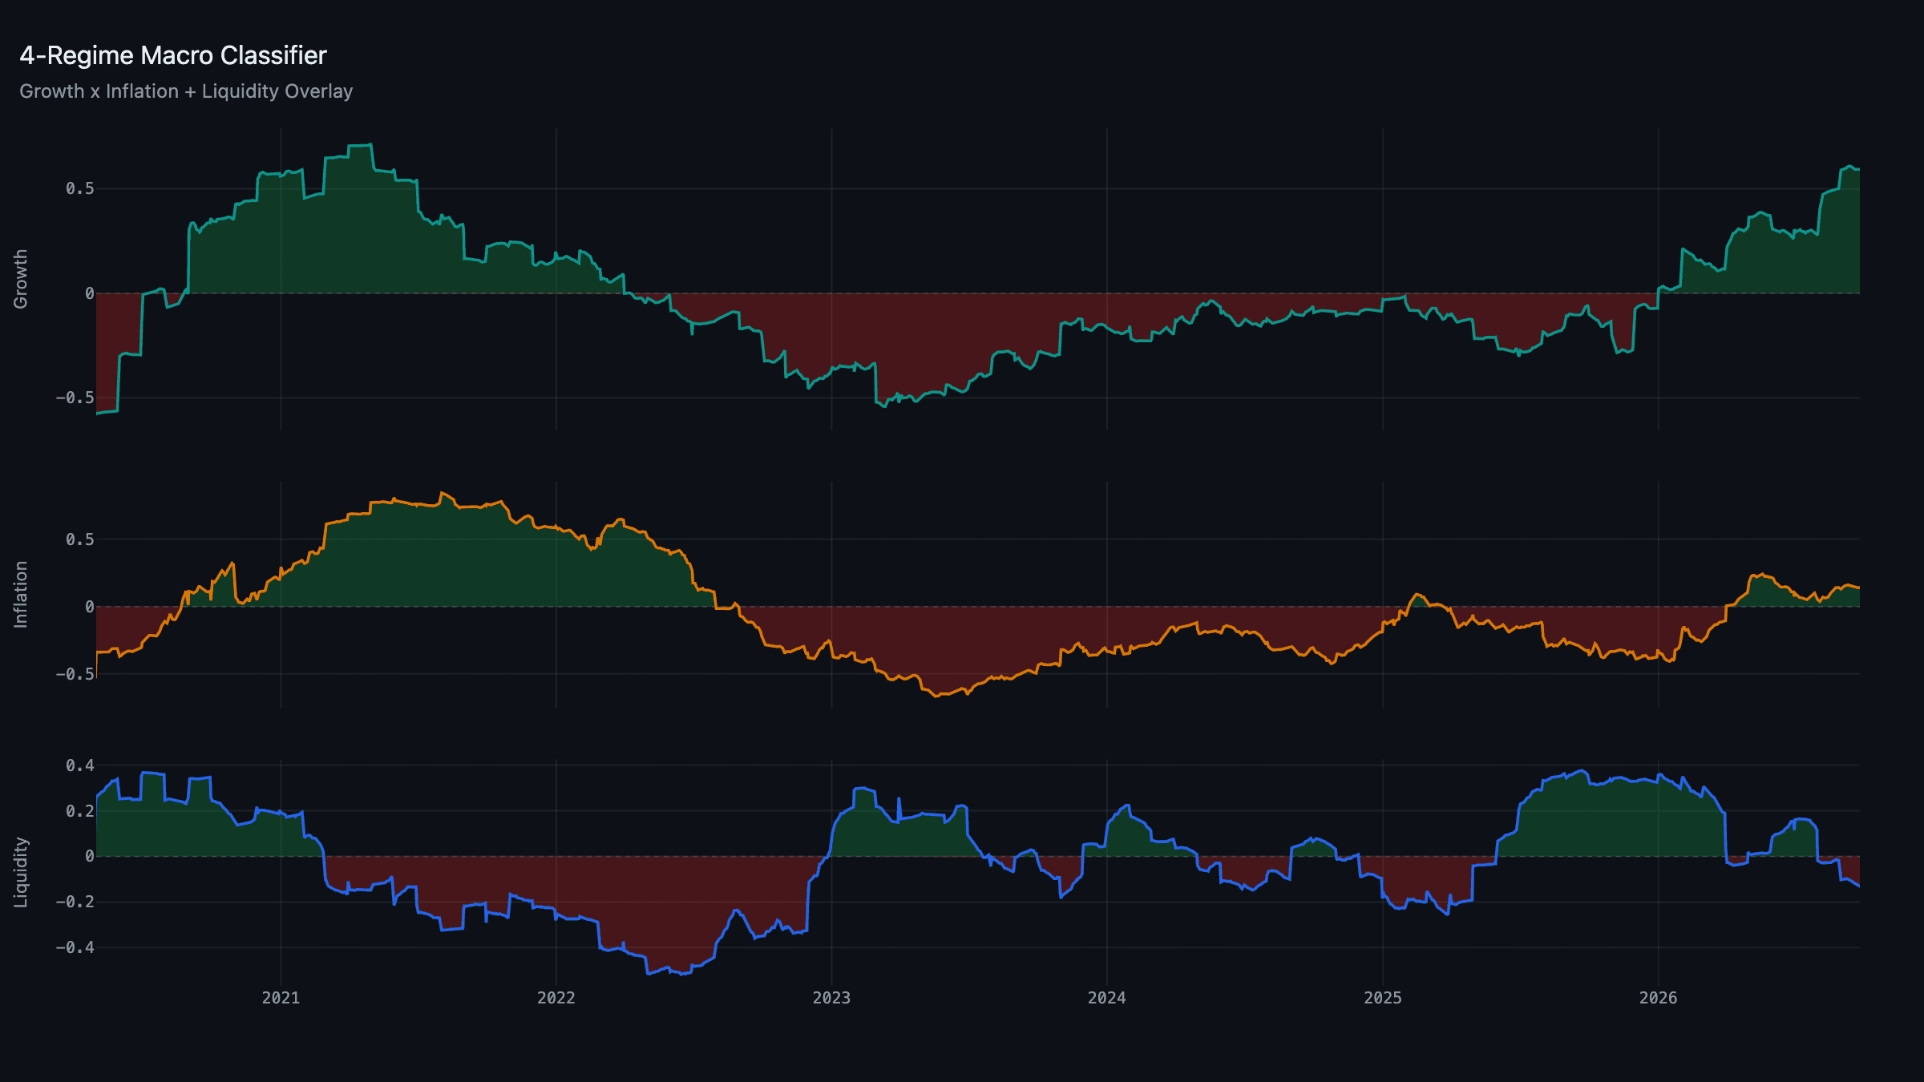Click the '0' tick on the Inflation axis
The height and width of the screenshot is (1082, 1924).
(90, 607)
